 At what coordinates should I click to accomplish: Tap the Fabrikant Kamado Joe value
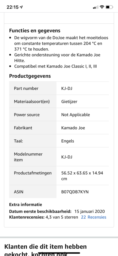pyautogui.click(x=73, y=128)
